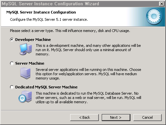Close the wizard window with X
166x125 pixels.
coord(161,4)
